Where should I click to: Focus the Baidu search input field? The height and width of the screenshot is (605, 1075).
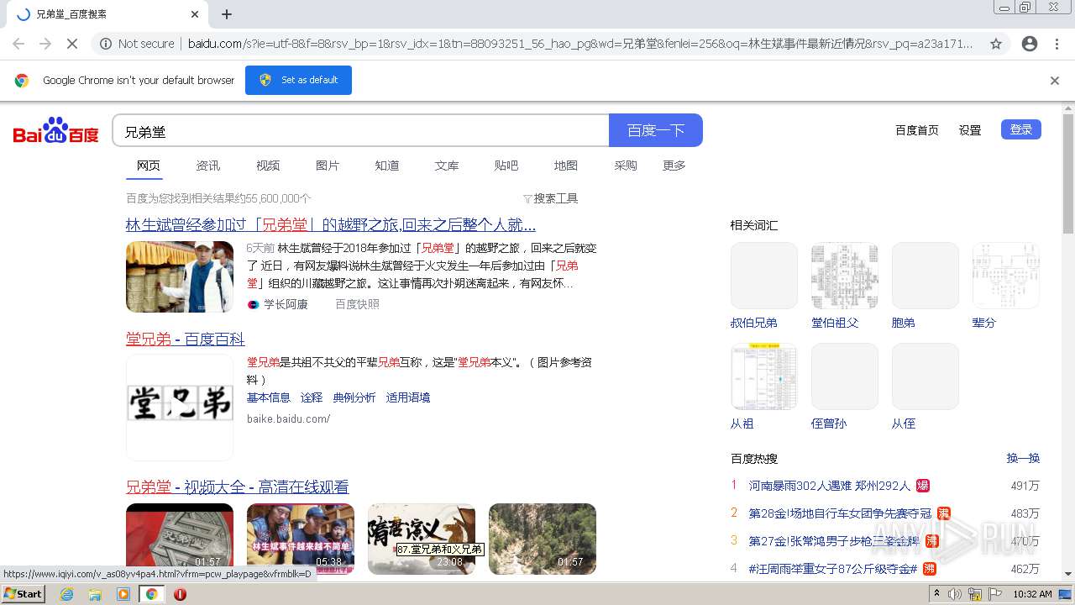click(x=361, y=131)
